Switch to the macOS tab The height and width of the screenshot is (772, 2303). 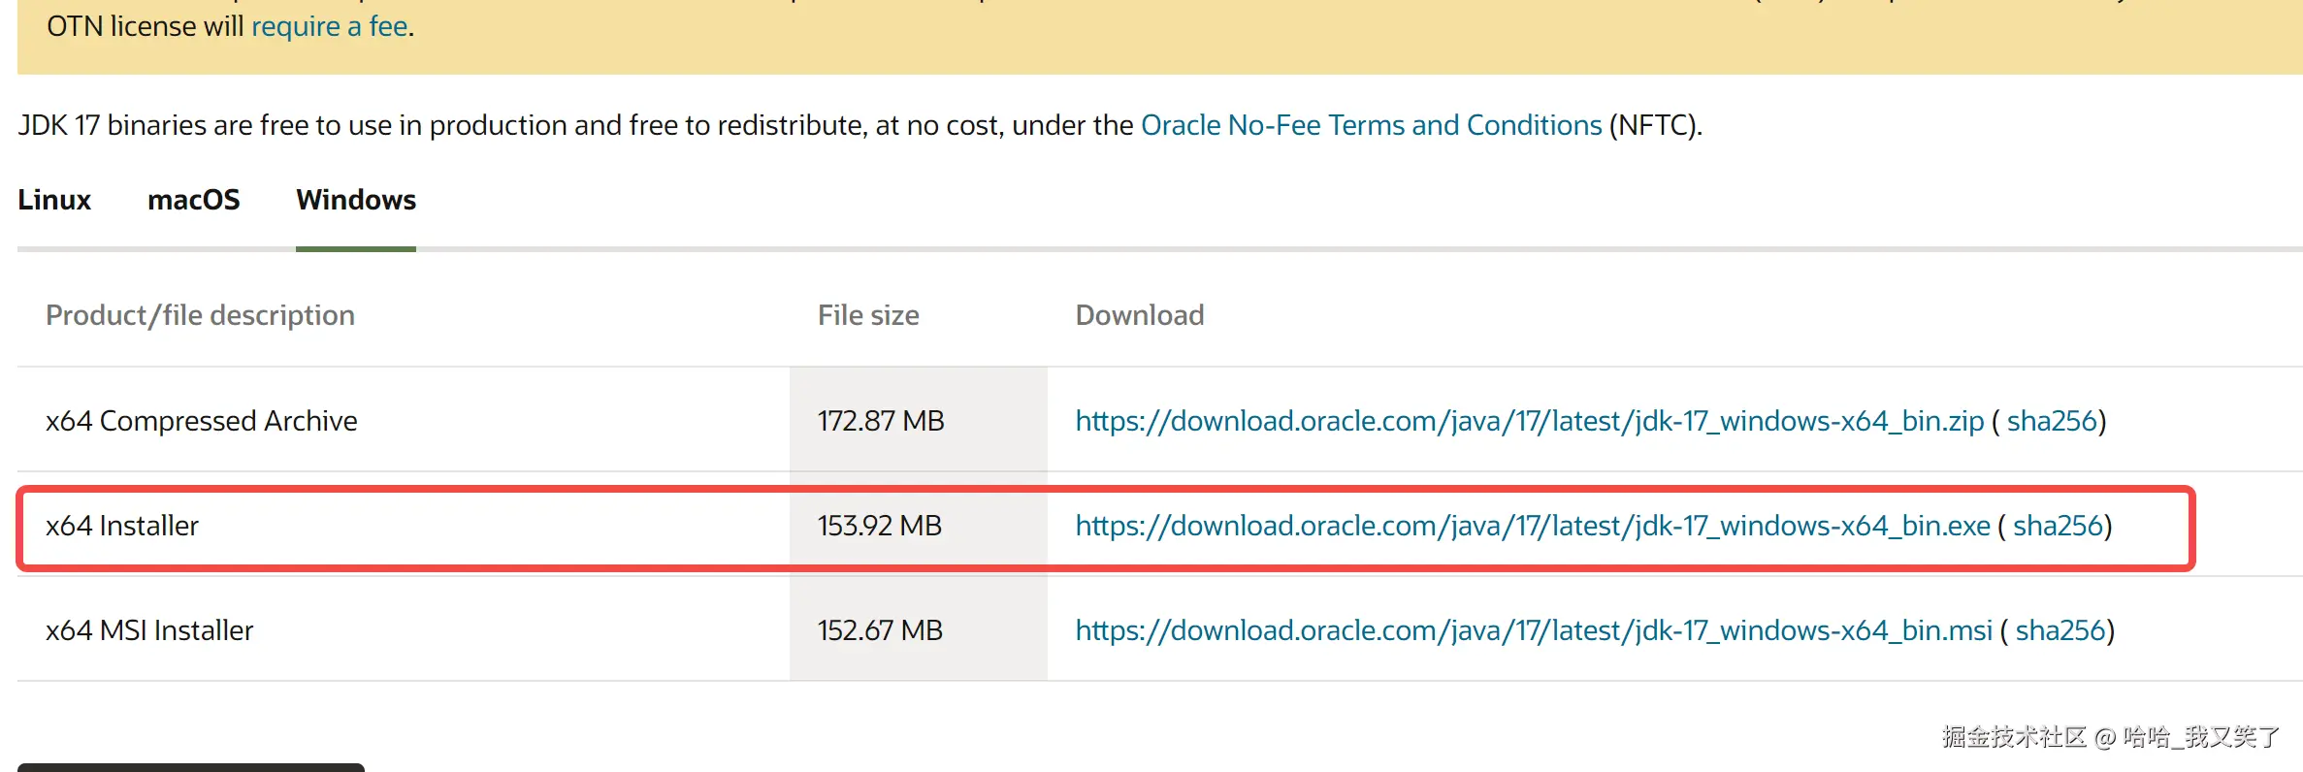193,200
